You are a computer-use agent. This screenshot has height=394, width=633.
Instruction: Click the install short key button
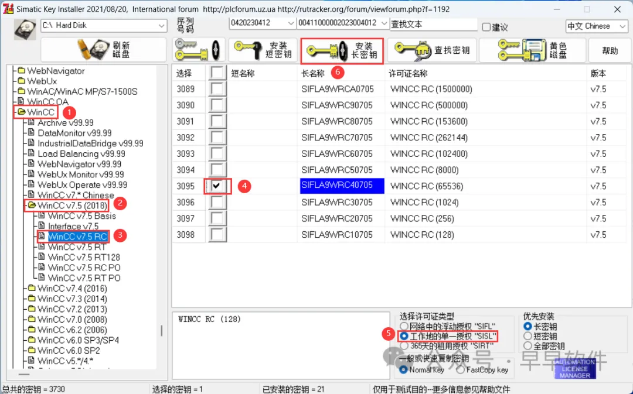click(x=263, y=50)
